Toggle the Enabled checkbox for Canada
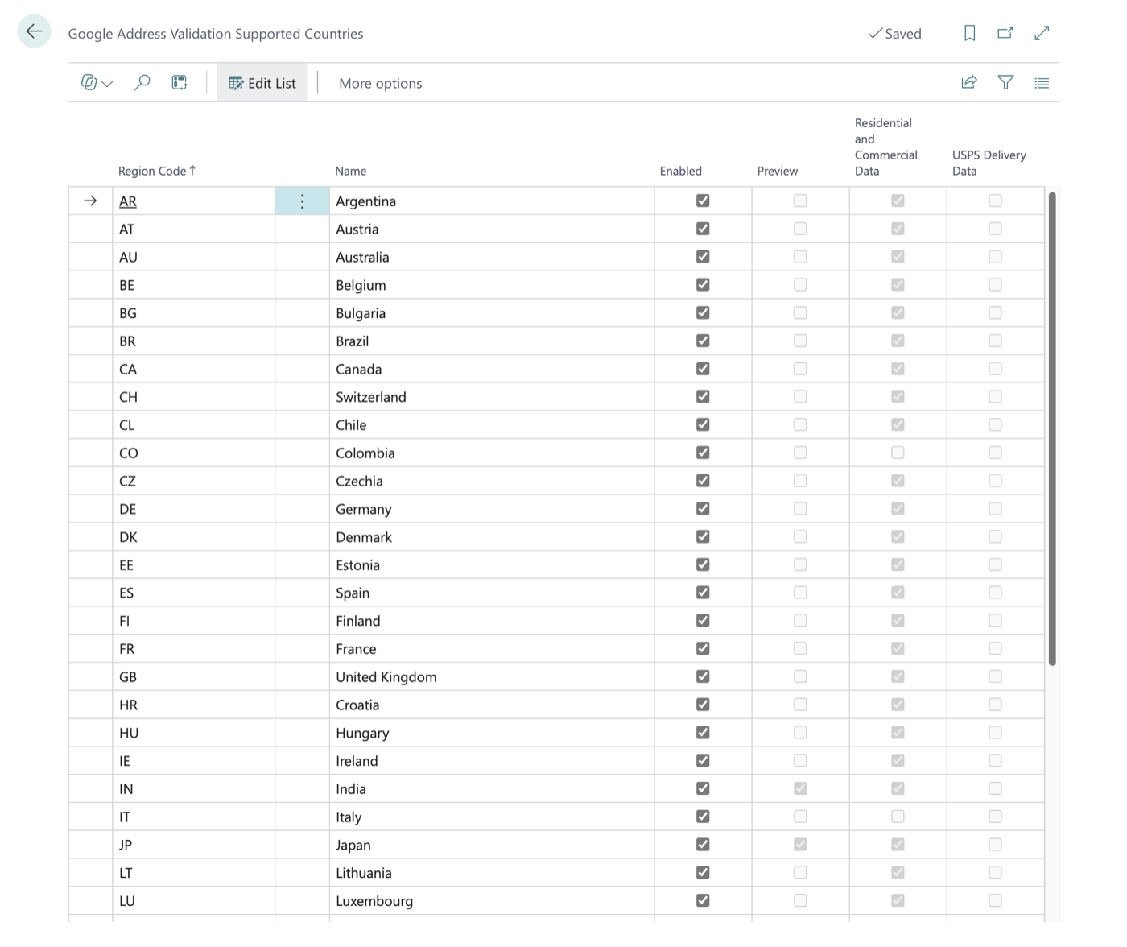 coord(703,369)
